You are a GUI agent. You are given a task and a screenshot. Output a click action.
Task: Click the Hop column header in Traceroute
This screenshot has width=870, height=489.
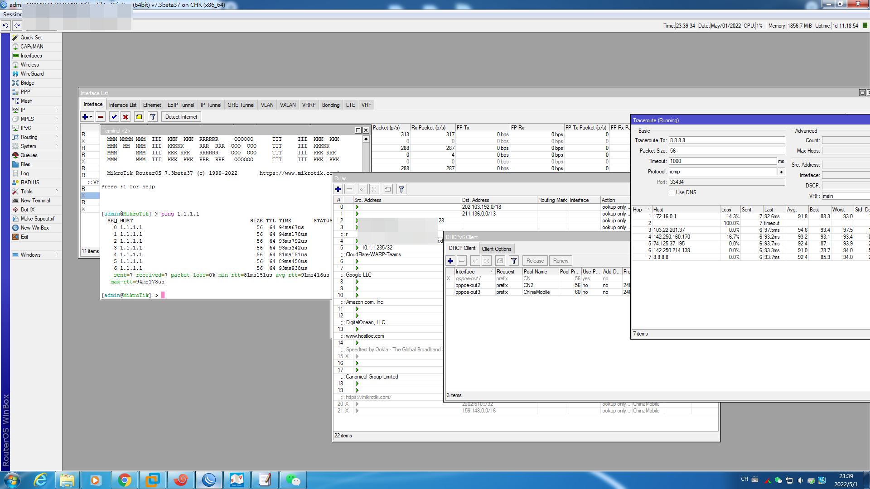pos(642,210)
